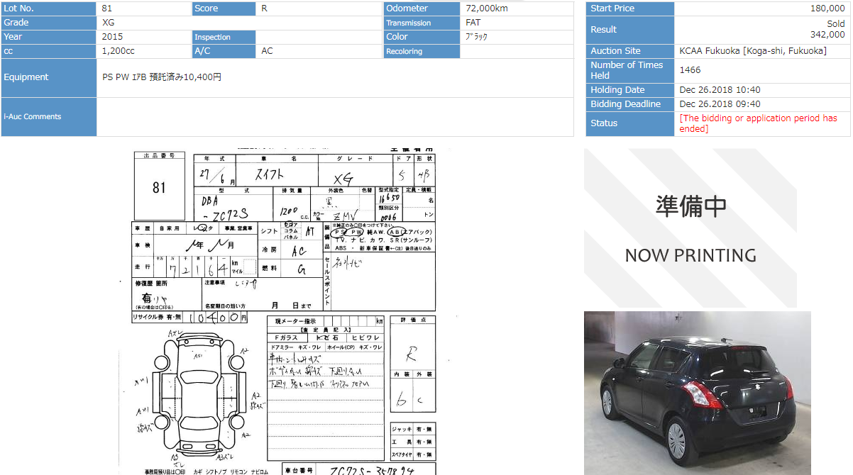Click the Grade value XG in table
853x475 pixels.
tap(109, 23)
